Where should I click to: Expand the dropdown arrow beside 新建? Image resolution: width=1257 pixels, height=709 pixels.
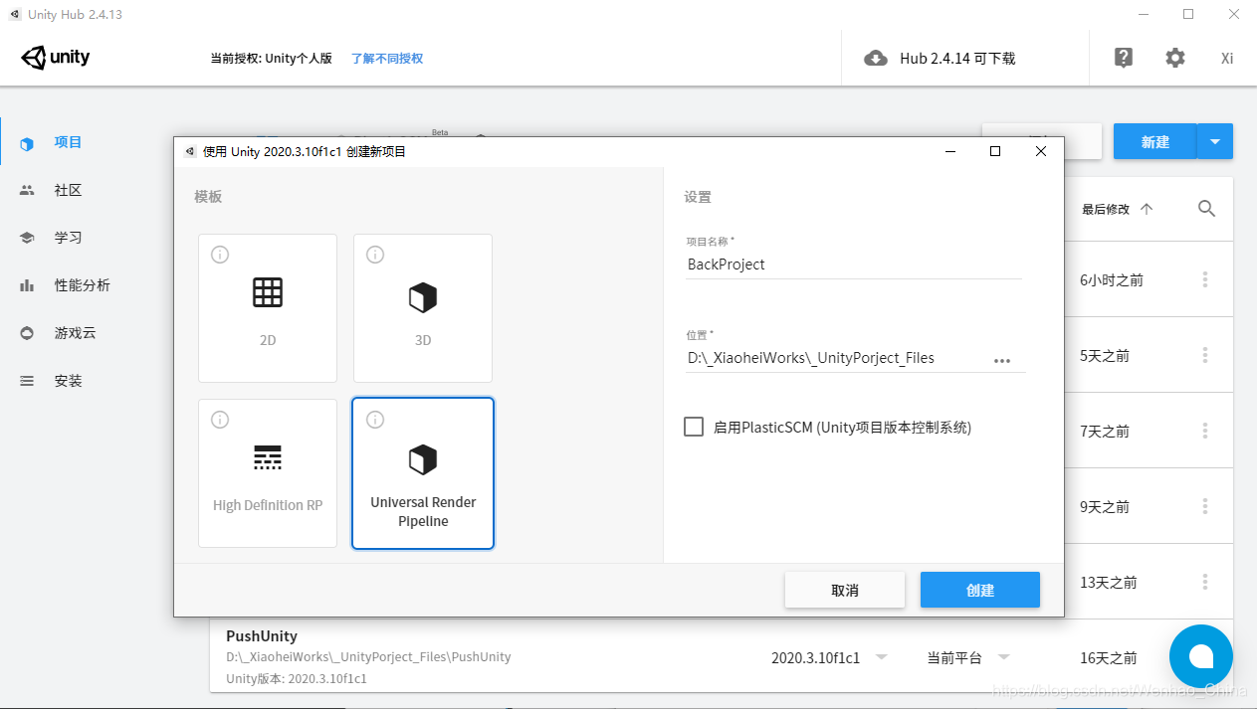(x=1215, y=142)
